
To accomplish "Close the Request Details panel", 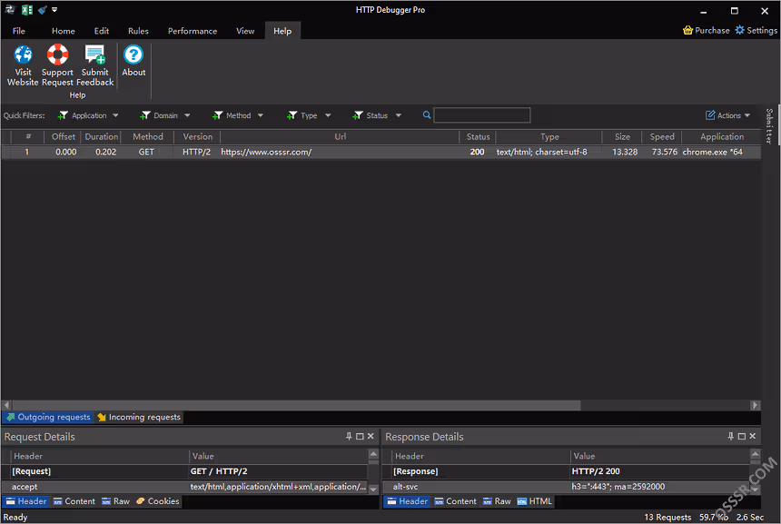I will 371,436.
